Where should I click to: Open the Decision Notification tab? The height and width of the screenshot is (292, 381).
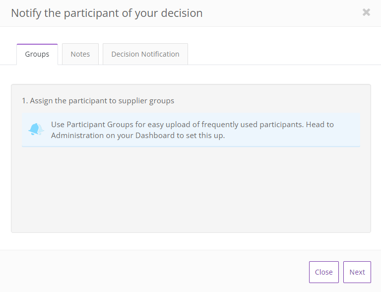pos(145,54)
